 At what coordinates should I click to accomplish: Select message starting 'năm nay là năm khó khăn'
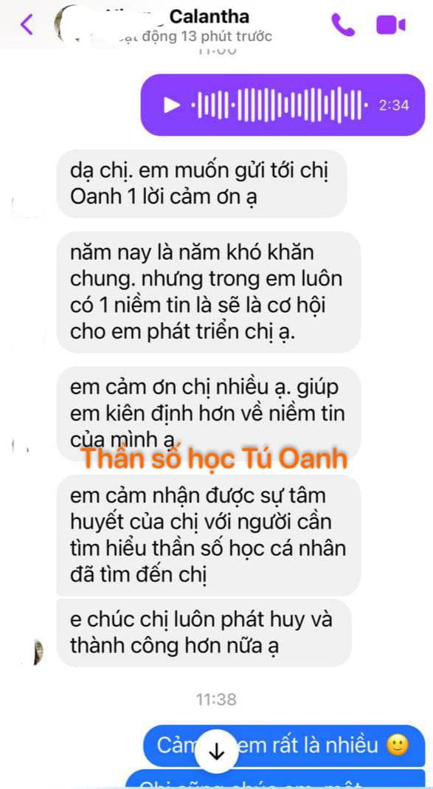[x=208, y=292]
